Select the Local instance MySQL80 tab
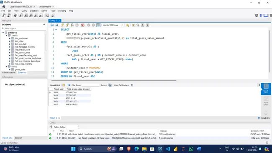Image resolution: width=272 pixels, height=153 pixels. point(21,7)
